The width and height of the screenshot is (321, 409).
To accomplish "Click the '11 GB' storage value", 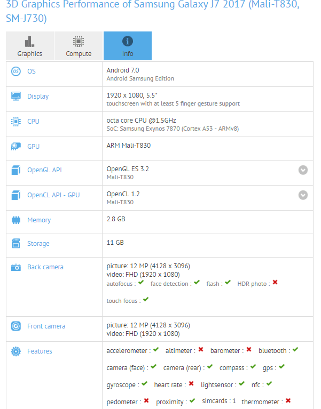I will 115,242.
